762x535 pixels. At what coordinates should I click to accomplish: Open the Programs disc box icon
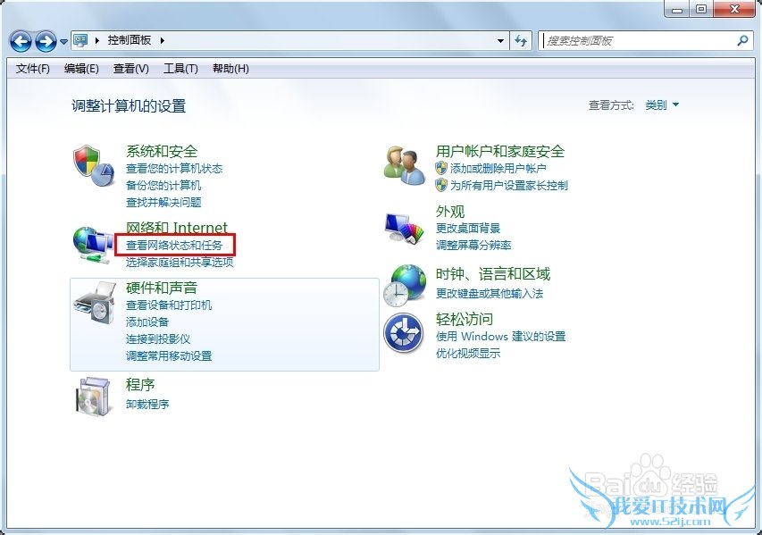[x=95, y=397]
